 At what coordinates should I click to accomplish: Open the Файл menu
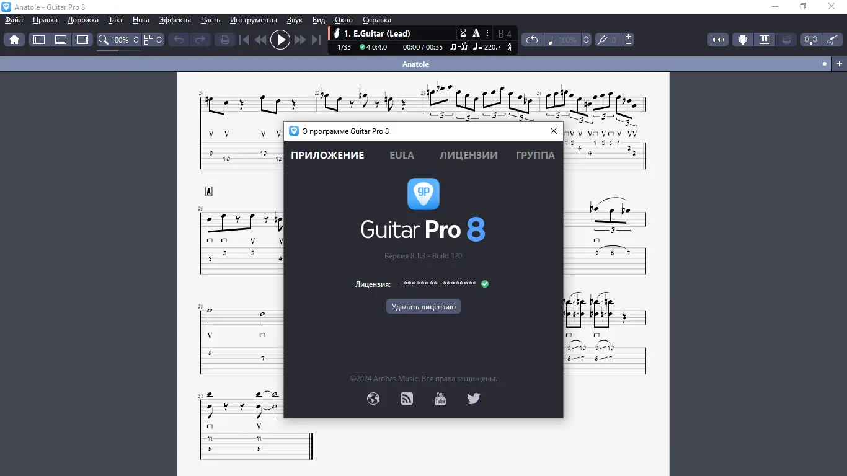[x=14, y=20]
